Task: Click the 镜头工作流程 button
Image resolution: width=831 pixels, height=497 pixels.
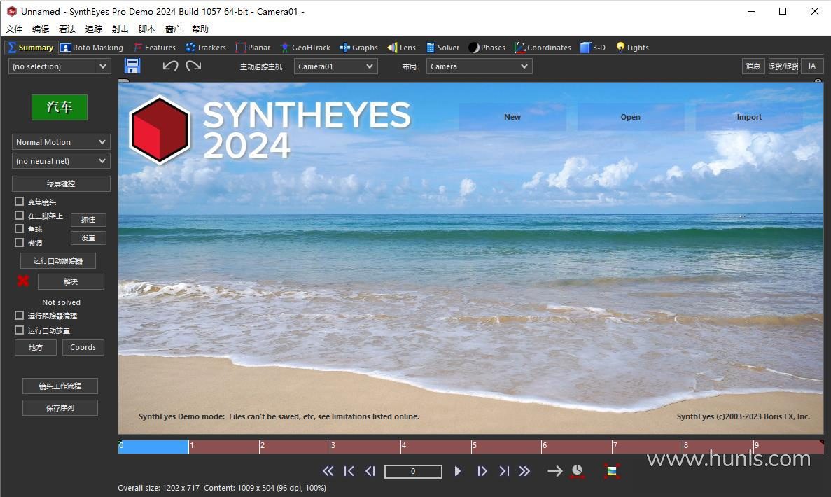Action: [60, 386]
